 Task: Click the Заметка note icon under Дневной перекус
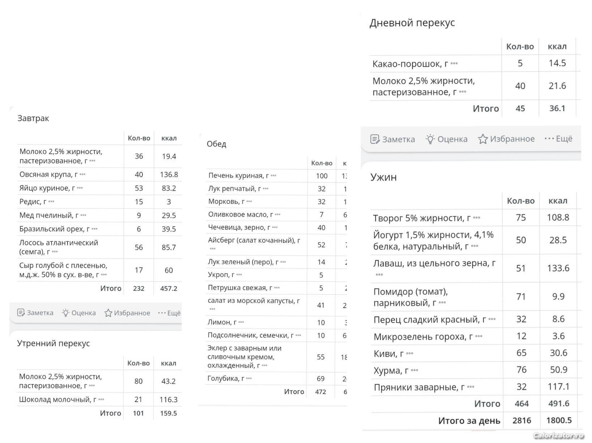(x=375, y=139)
